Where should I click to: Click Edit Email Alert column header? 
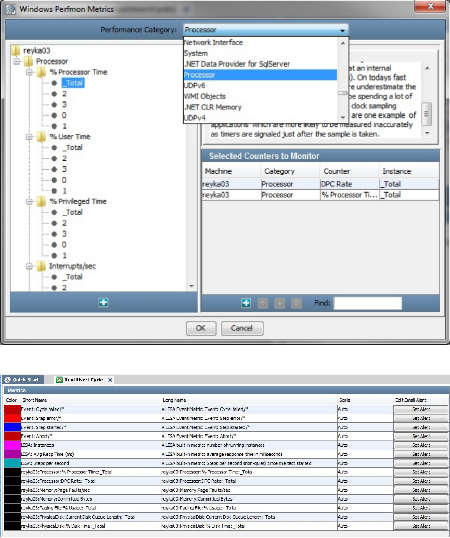[x=421, y=400]
